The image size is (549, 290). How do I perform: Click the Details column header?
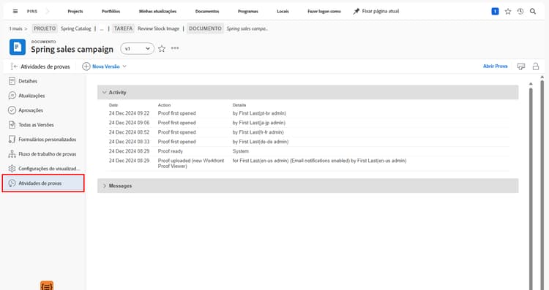tap(239, 104)
